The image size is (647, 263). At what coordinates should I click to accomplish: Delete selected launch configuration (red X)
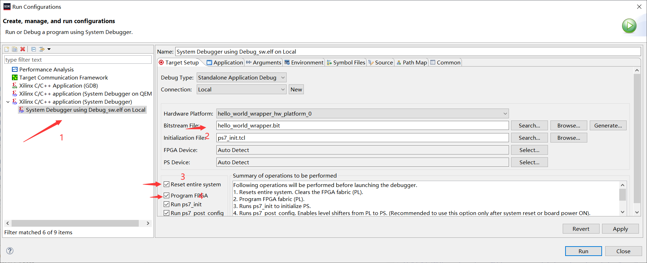[x=22, y=49]
